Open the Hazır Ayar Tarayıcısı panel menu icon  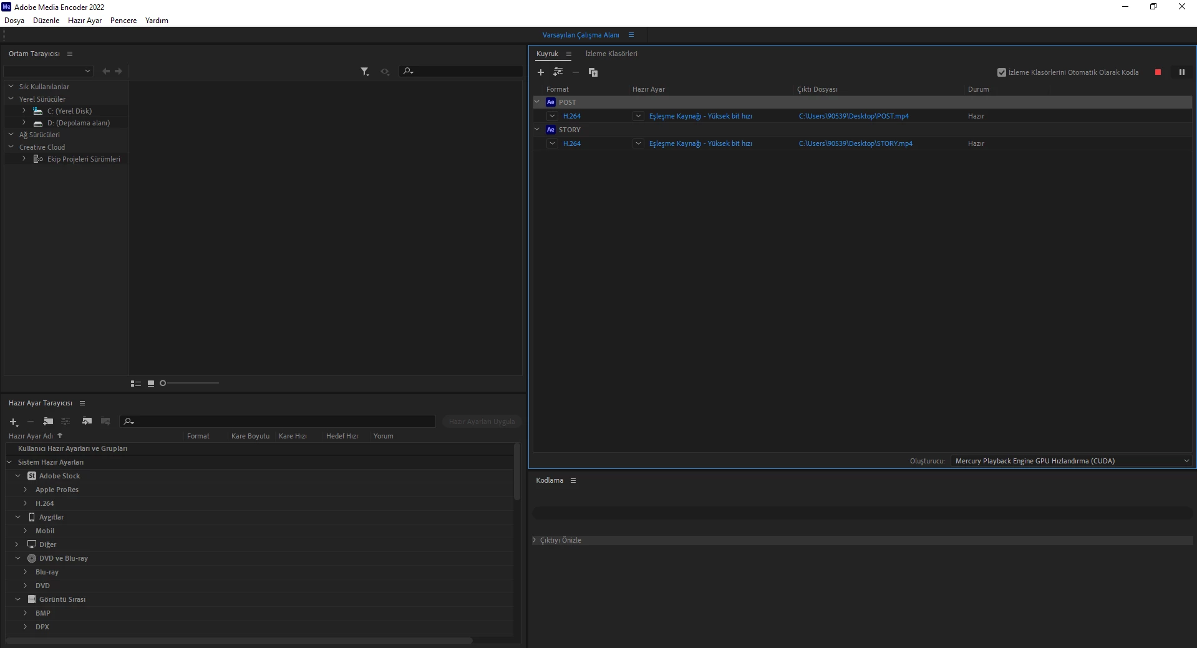82,403
